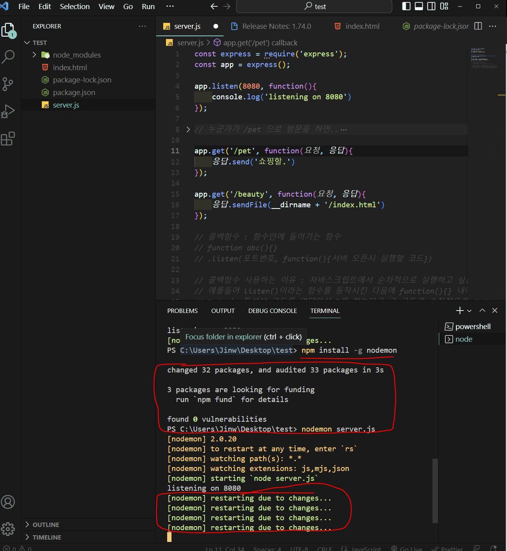This screenshot has width=507, height=551.
Task: Open the Search view in the activity bar
Action: pos(8,57)
